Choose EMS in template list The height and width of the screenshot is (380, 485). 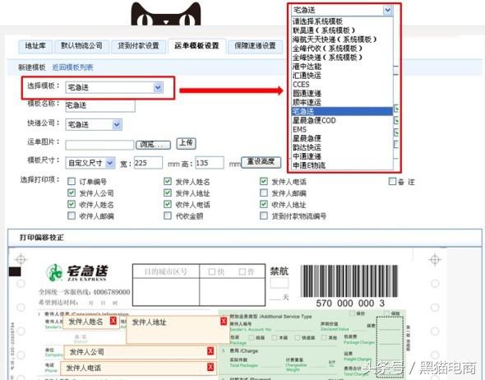pyautogui.click(x=343, y=129)
